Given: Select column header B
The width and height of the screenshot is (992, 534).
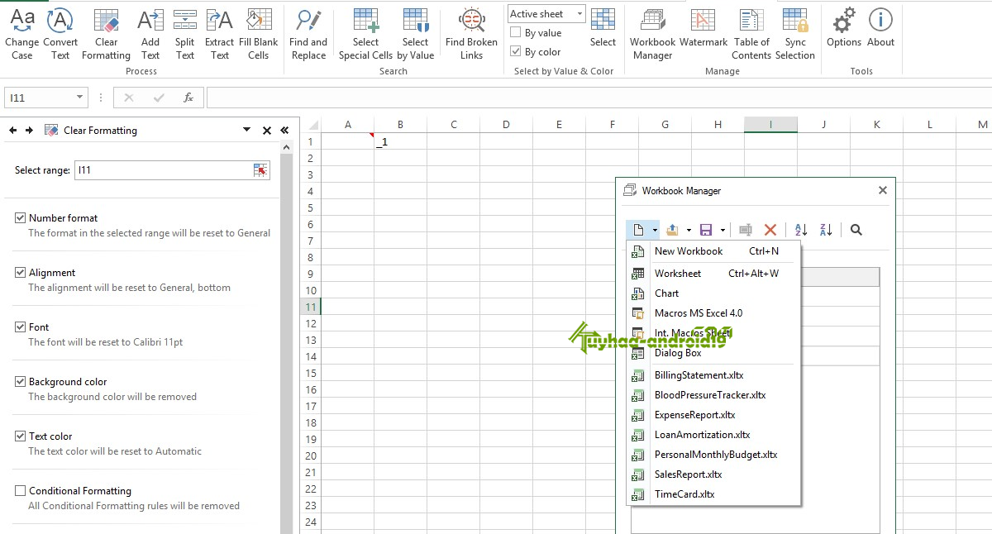Looking at the screenshot, I should coord(400,125).
